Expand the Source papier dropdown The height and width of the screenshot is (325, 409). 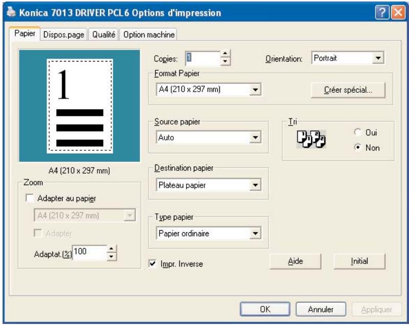[x=209, y=137]
